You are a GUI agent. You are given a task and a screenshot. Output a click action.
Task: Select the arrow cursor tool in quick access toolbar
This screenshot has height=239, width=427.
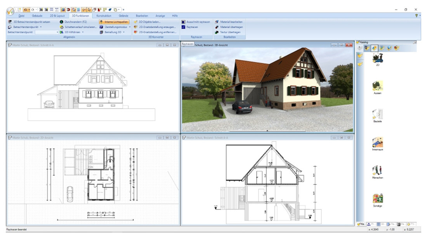[x=89, y=10]
